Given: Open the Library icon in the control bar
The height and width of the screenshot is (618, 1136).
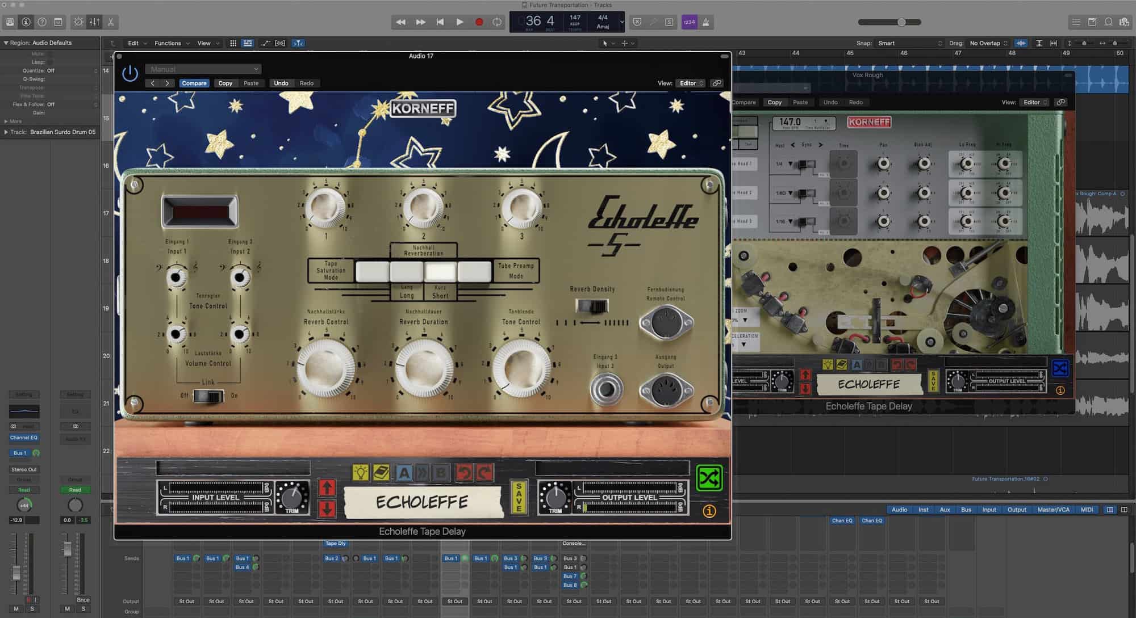Looking at the screenshot, I should pos(10,22).
